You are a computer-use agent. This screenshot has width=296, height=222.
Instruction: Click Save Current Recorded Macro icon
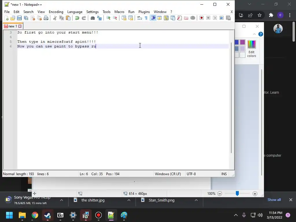click(228, 18)
